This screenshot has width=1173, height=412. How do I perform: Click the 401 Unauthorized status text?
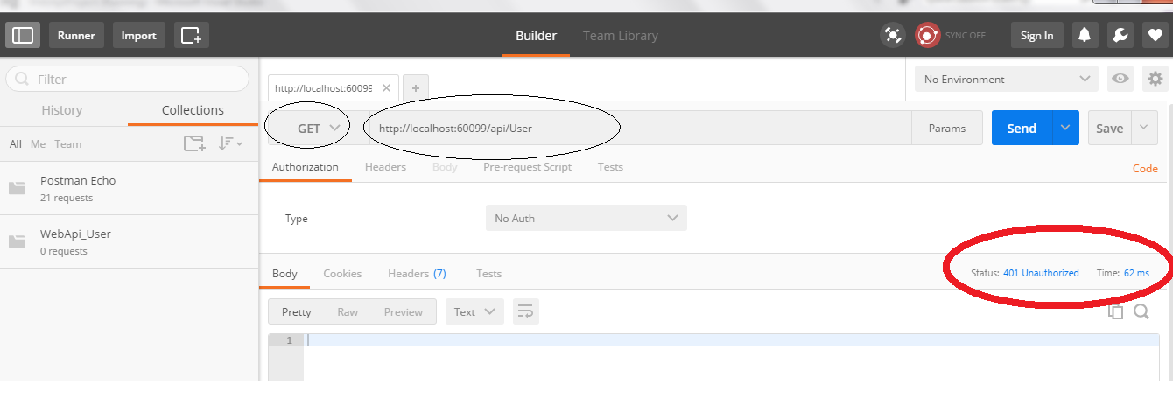(x=1041, y=273)
